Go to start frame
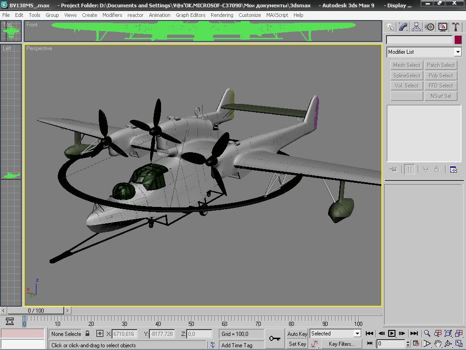Viewport: 466px width, 350px height. 370,333
